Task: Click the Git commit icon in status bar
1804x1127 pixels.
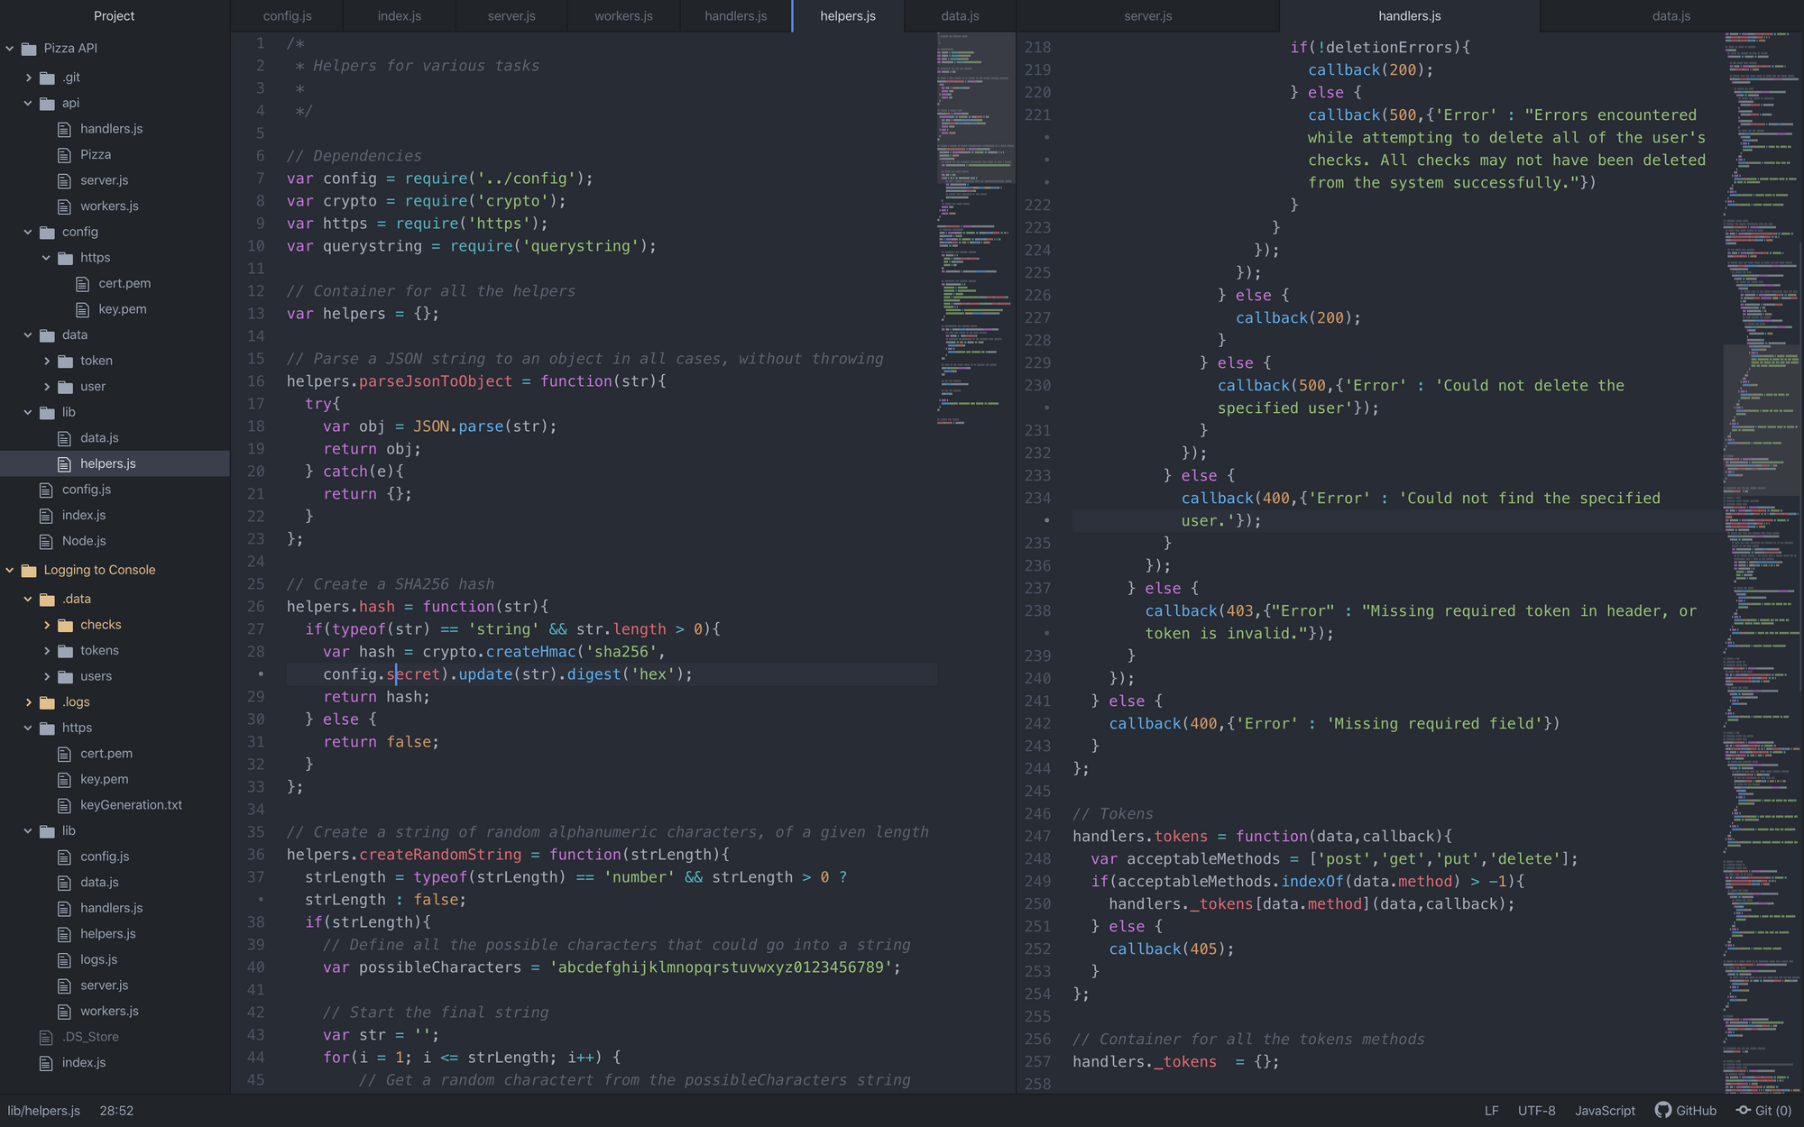Action: pyautogui.click(x=1743, y=1110)
